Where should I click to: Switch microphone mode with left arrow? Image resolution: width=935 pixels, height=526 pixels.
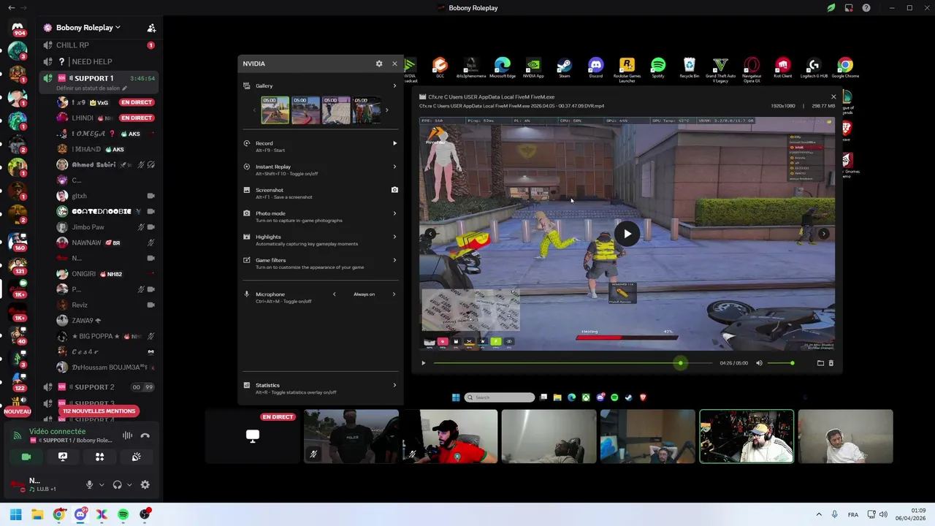point(335,294)
